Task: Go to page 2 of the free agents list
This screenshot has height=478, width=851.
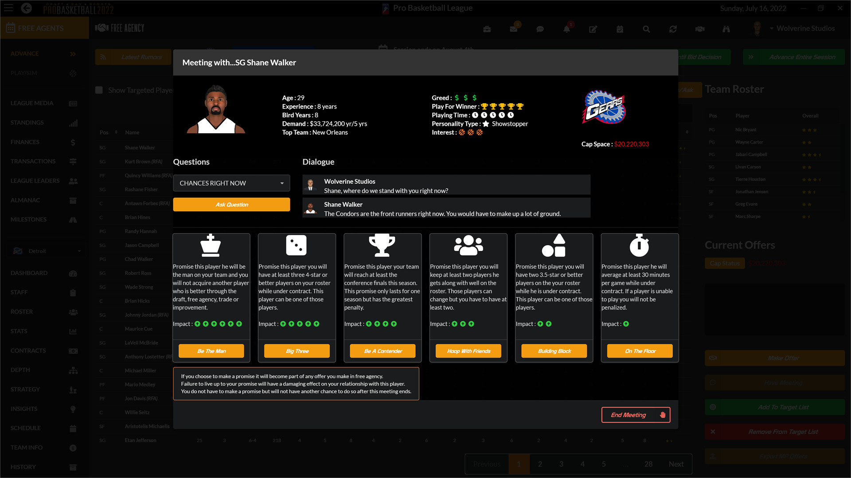Action: coord(540,464)
